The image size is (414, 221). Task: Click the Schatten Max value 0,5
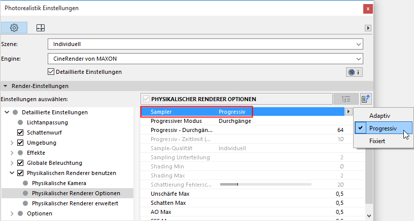[339, 203]
